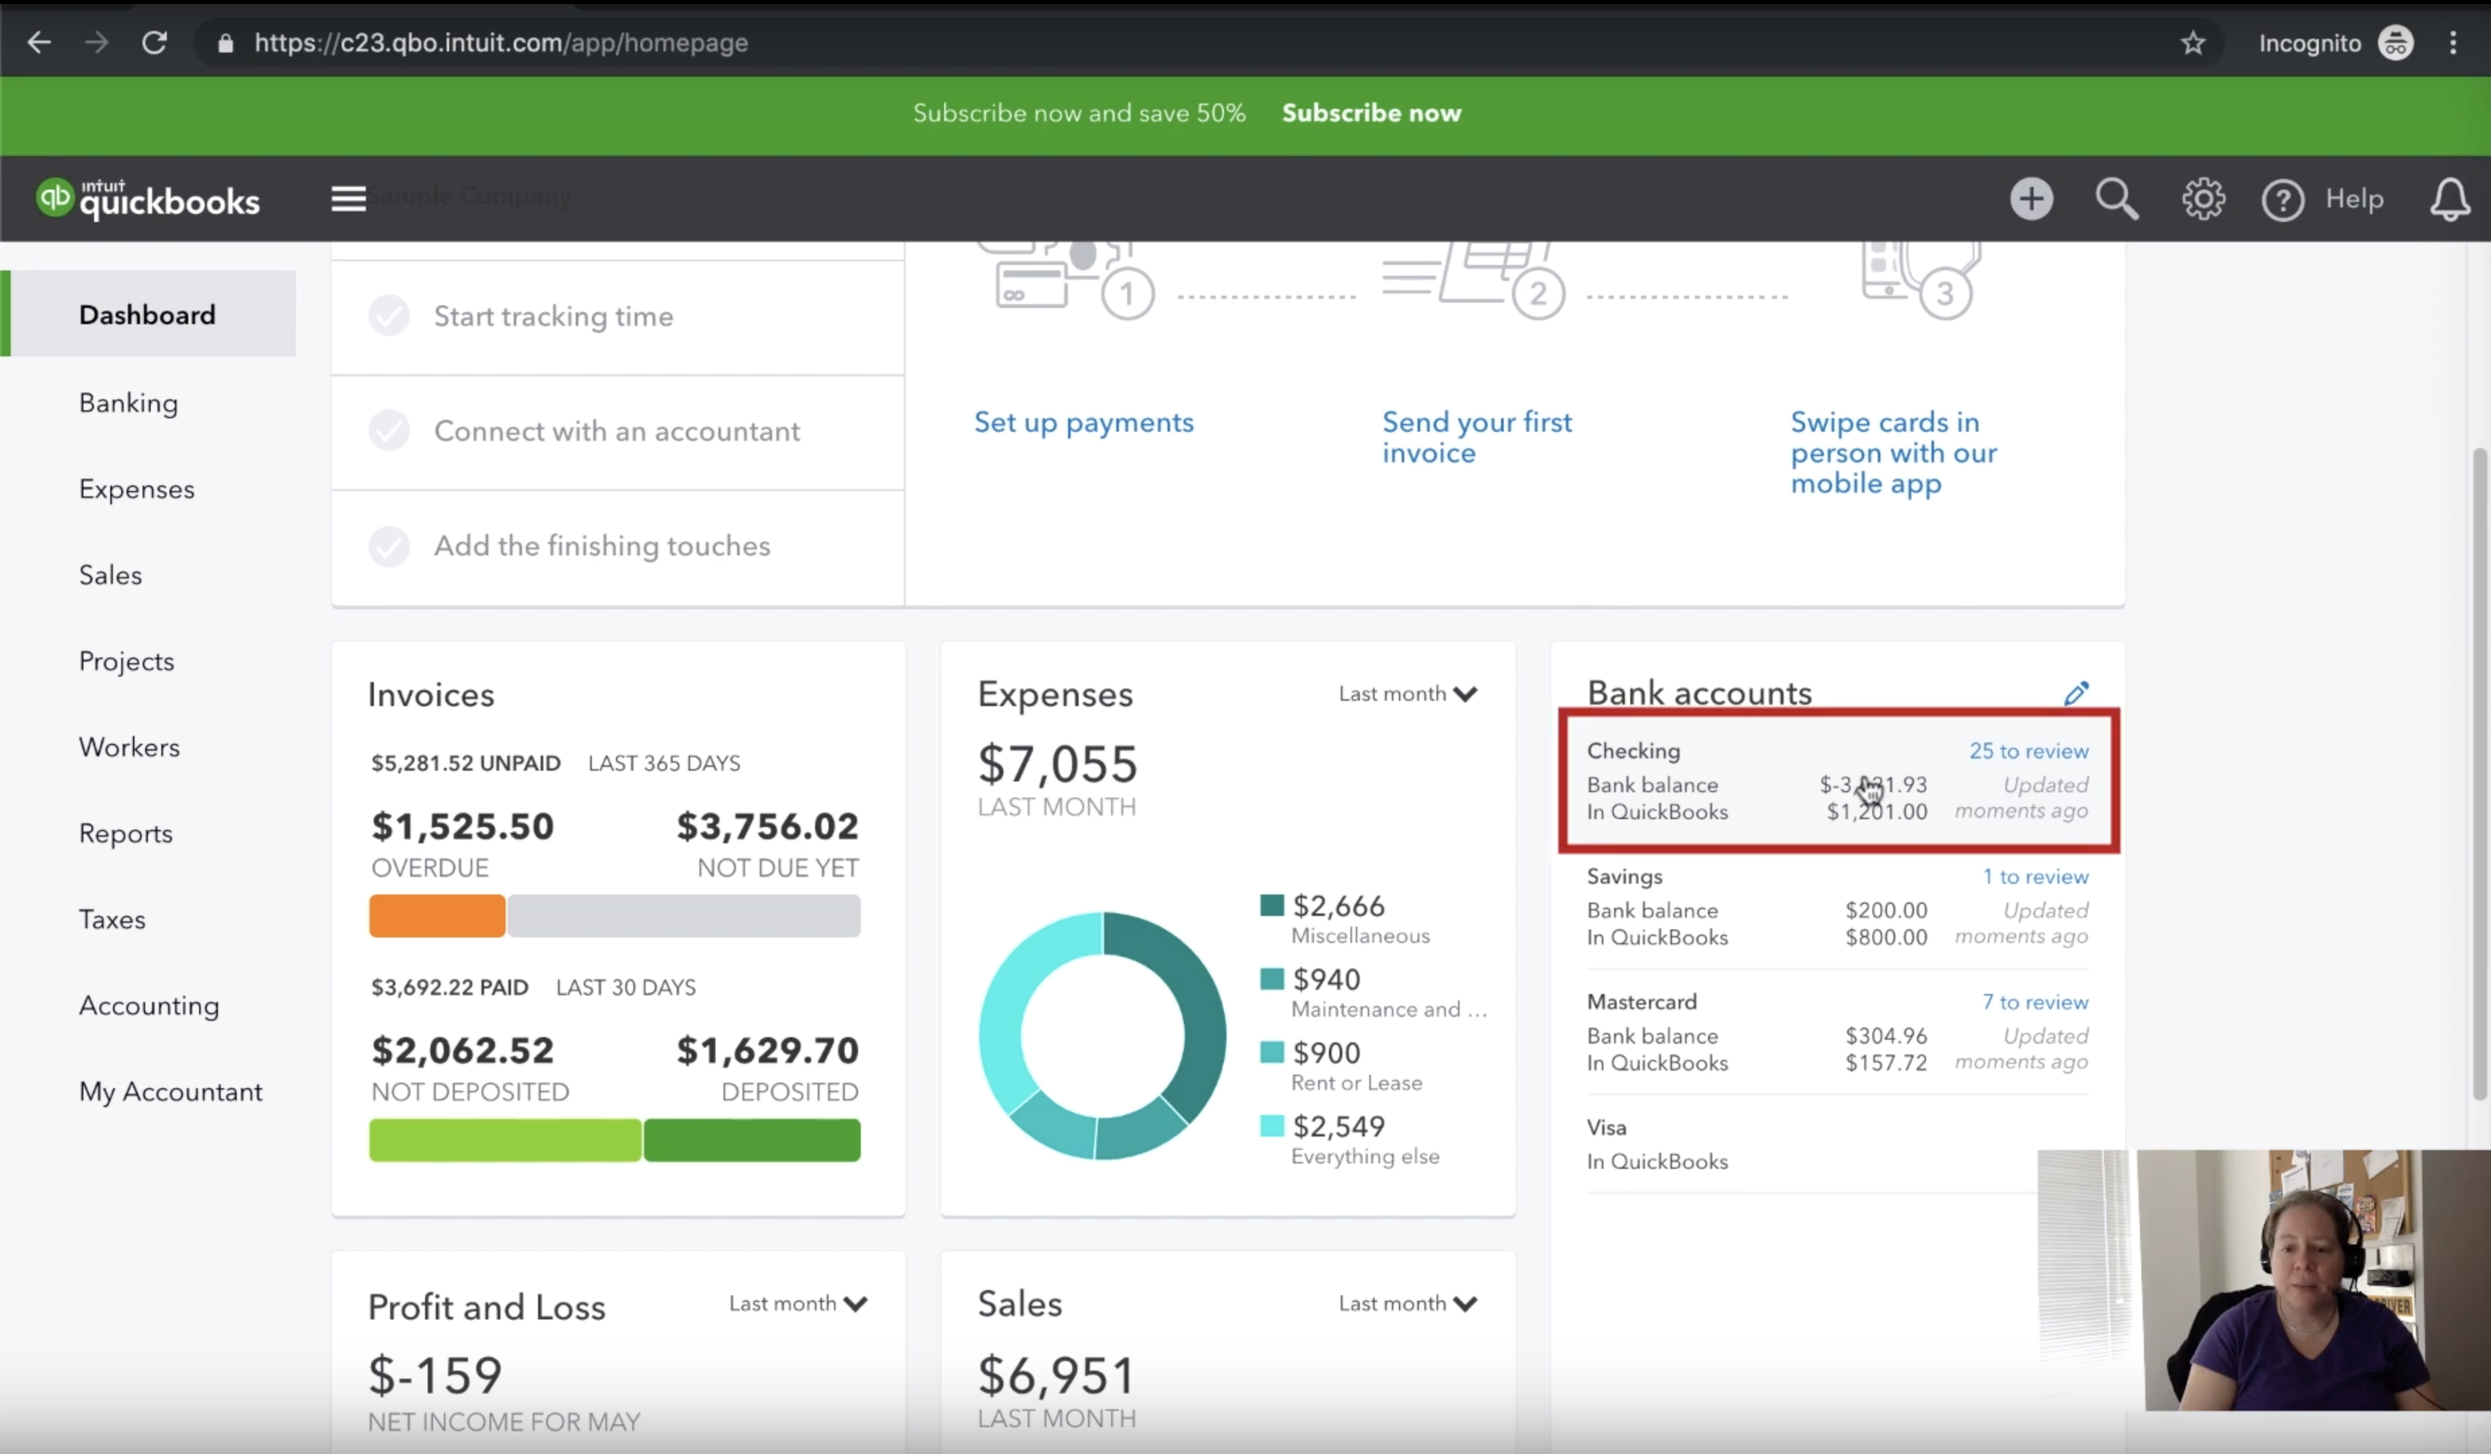The image size is (2491, 1454).
Task: Toggle the Connect with an accountant checkmark
Action: click(x=389, y=431)
